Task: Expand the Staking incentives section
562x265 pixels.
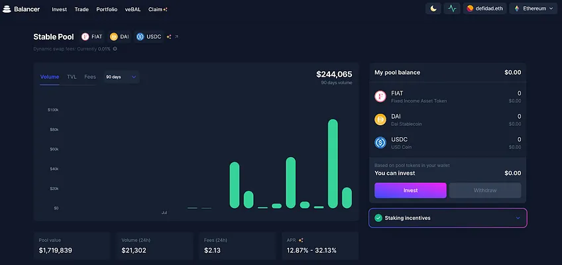Action: point(447,218)
